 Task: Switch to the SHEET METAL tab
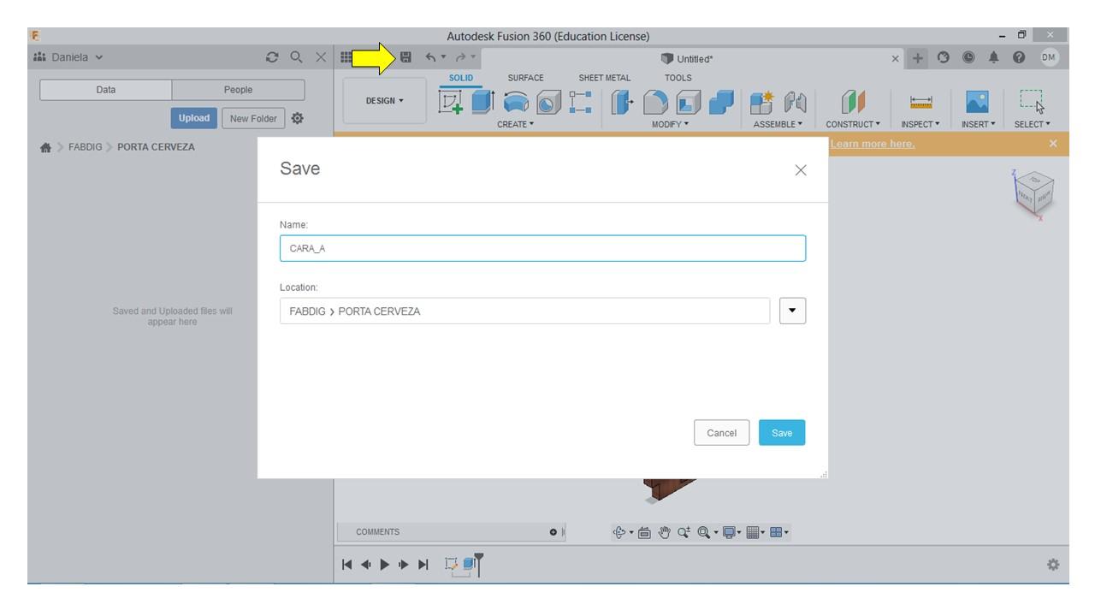coord(605,78)
